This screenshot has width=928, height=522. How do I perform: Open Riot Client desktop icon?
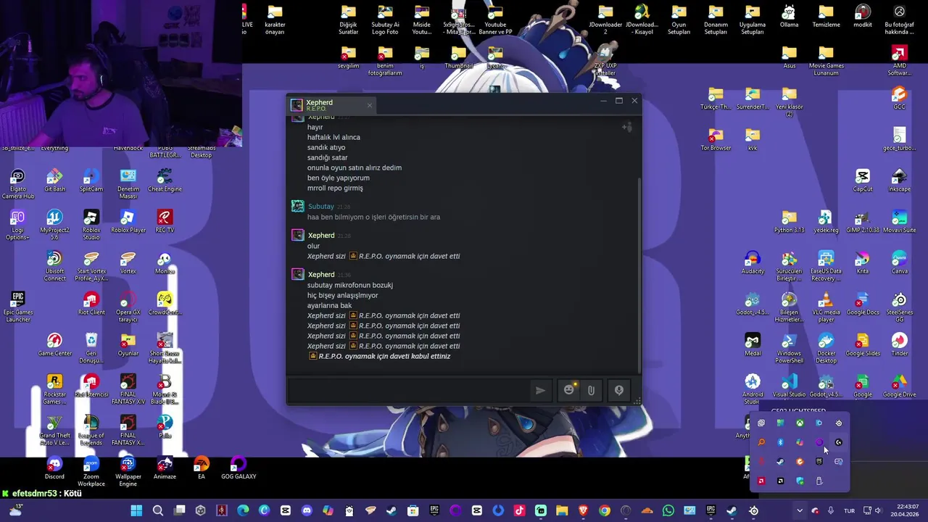[91, 303]
